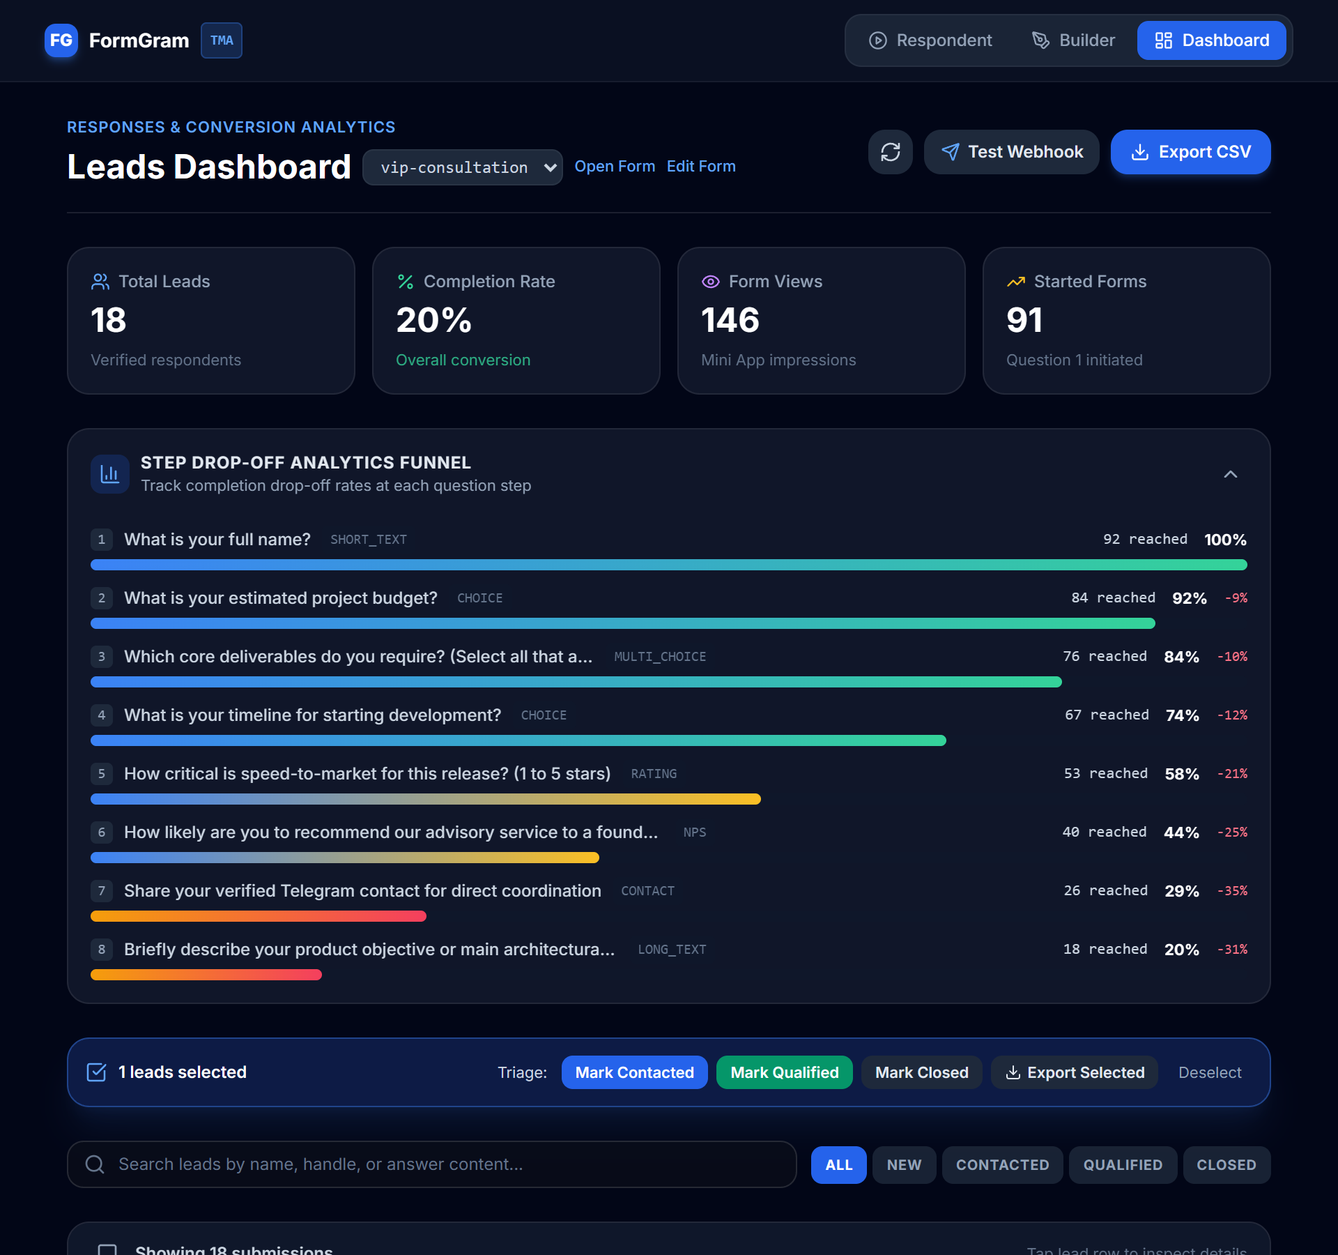Click the Form Views 146 value
The height and width of the screenshot is (1255, 1338).
tap(730, 321)
